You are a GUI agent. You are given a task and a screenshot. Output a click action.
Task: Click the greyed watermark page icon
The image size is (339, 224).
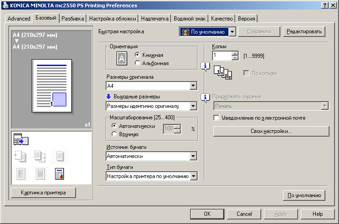pos(40,174)
